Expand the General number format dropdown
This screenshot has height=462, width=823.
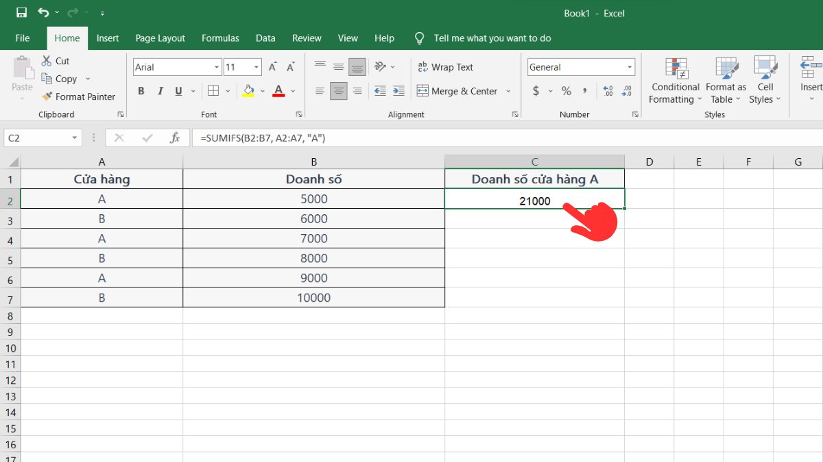[x=630, y=67]
